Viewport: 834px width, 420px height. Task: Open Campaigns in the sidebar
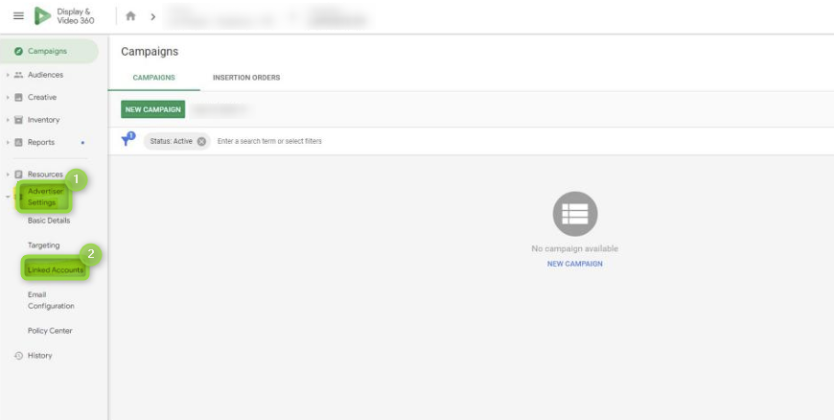(48, 52)
